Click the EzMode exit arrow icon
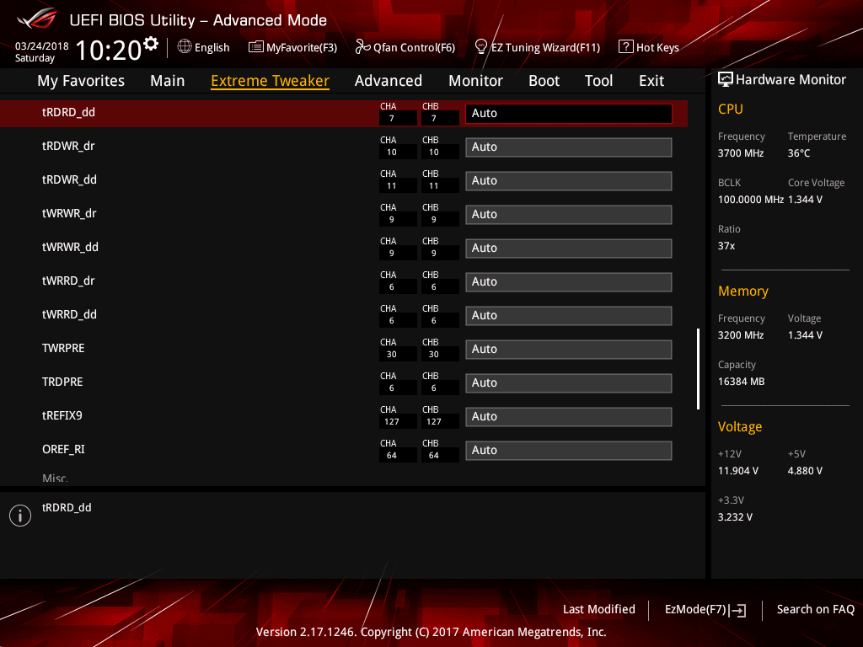Image resolution: width=863 pixels, height=647 pixels. tap(737, 610)
